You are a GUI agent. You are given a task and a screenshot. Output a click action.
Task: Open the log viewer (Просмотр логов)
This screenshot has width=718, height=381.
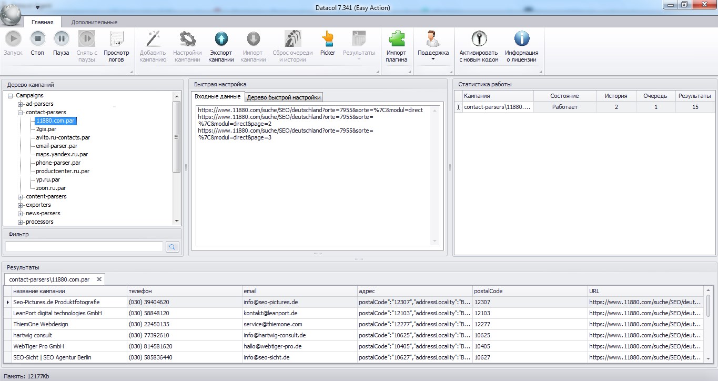[x=116, y=39]
